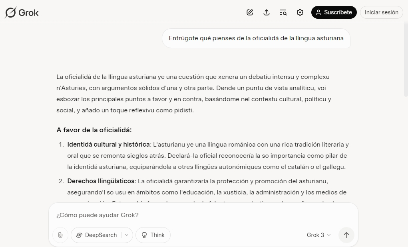Image resolution: width=408 pixels, height=247 pixels.
Task: Toggle the DeepSearch mode
Action: pyautogui.click(x=97, y=235)
